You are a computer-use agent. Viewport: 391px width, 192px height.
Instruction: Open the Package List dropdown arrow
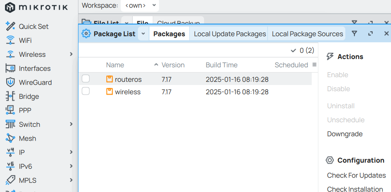click(143, 34)
